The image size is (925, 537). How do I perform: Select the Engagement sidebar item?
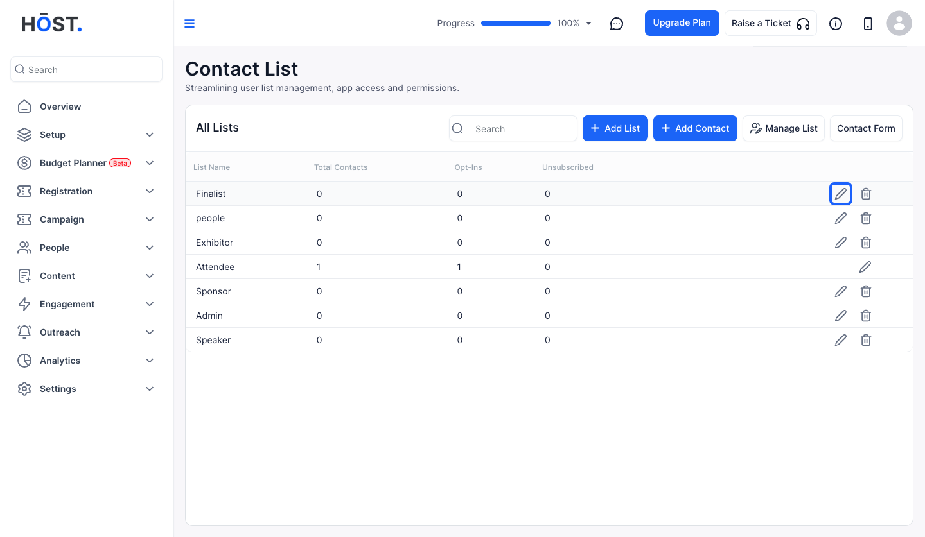pos(86,304)
